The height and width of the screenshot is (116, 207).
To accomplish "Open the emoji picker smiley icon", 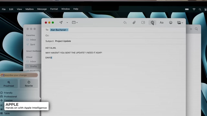I will point(171,23).
